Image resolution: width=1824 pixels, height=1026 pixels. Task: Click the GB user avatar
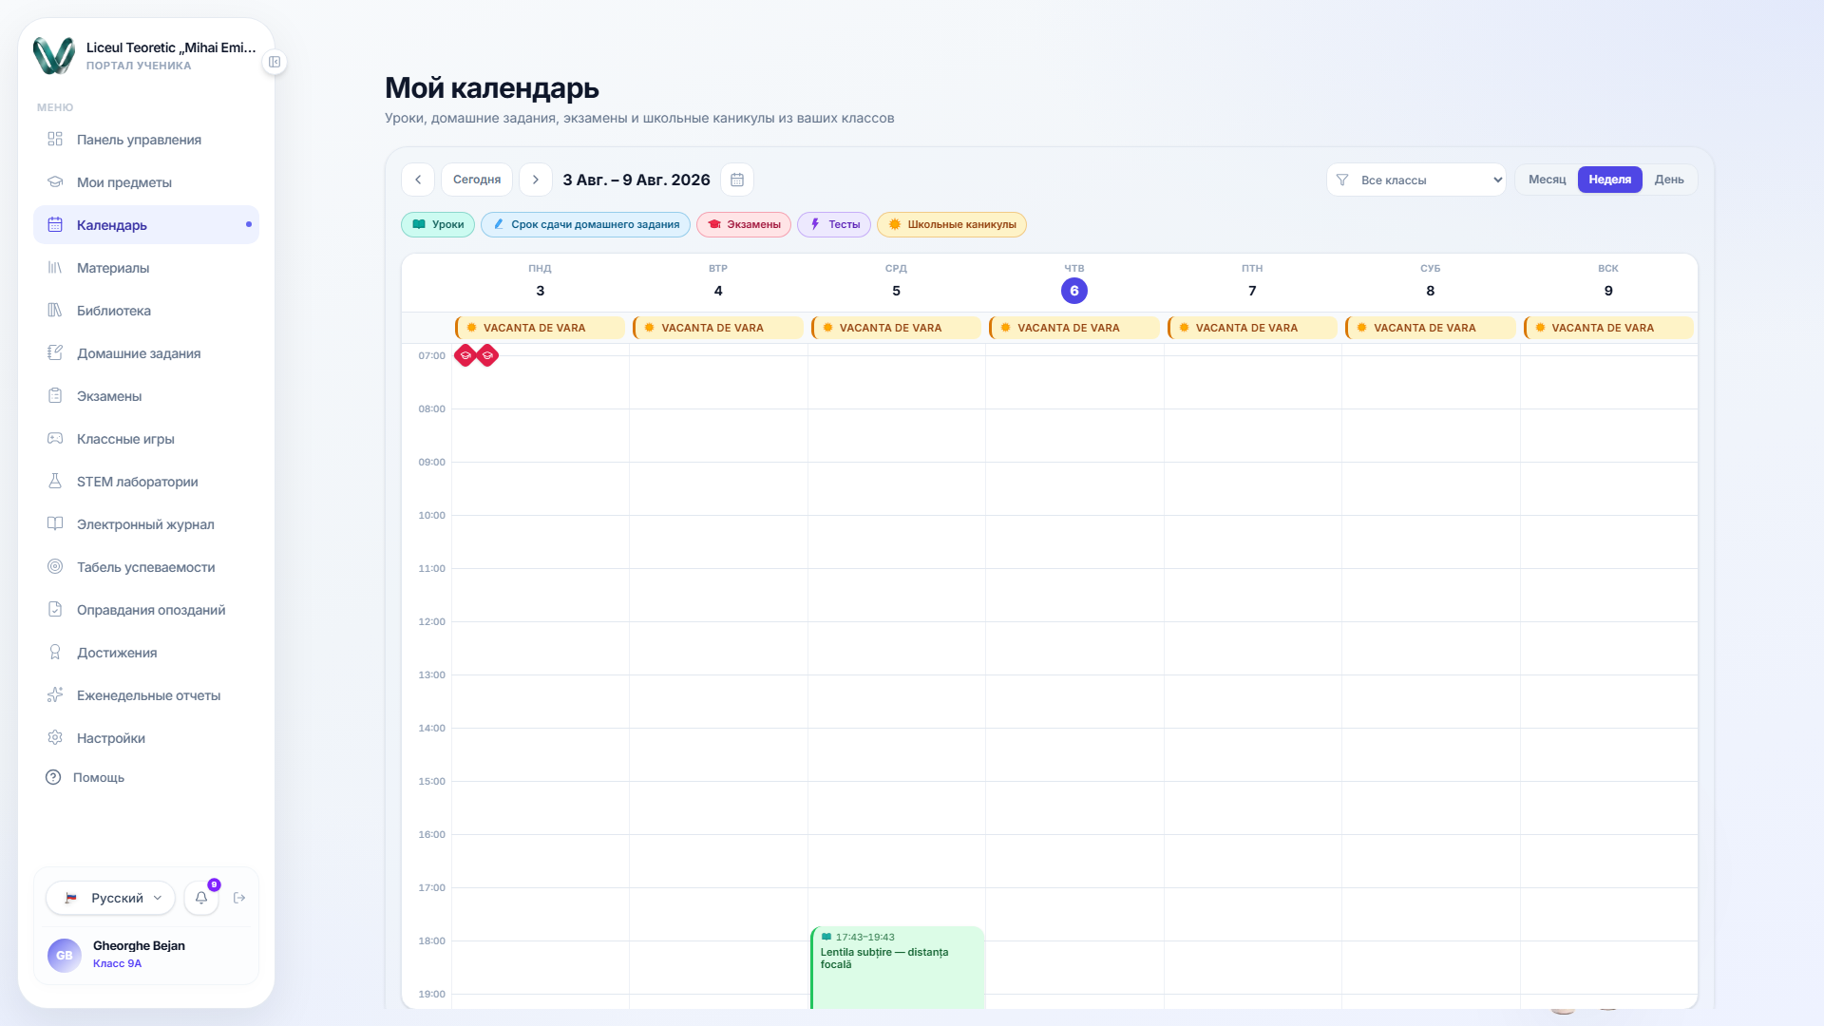pyautogui.click(x=65, y=955)
